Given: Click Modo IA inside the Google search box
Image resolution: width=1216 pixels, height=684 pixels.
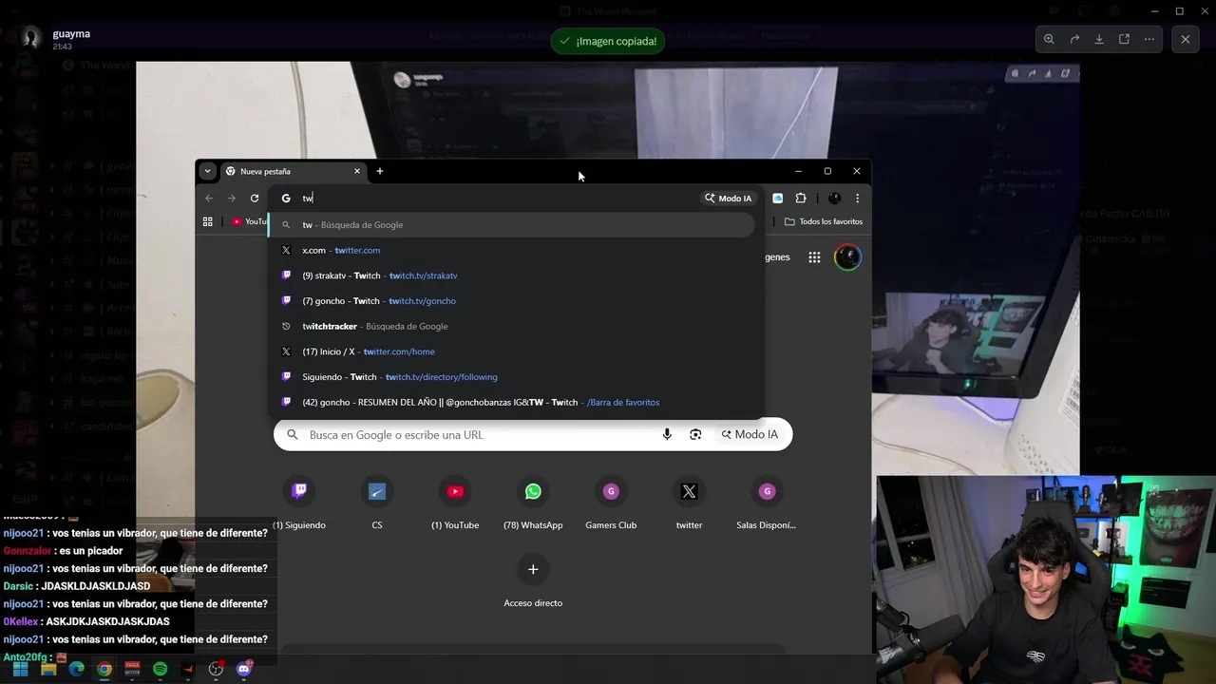Looking at the screenshot, I should coord(750,434).
